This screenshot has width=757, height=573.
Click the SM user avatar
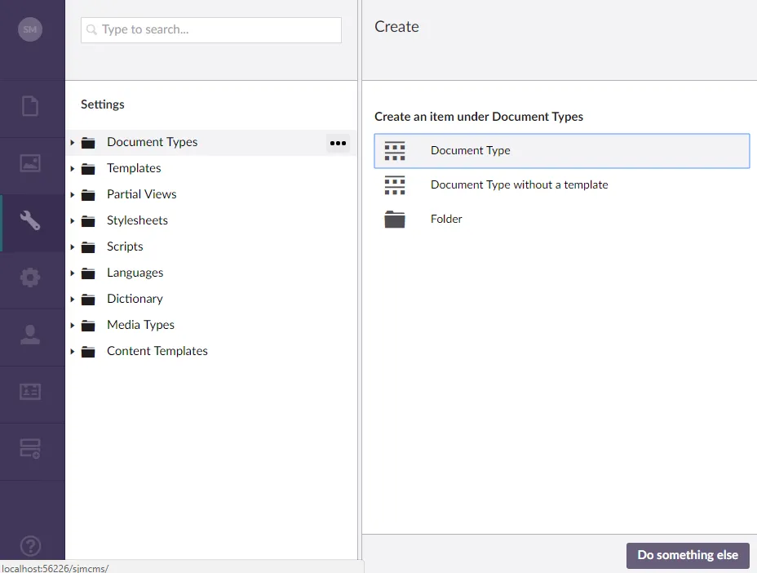pos(30,29)
